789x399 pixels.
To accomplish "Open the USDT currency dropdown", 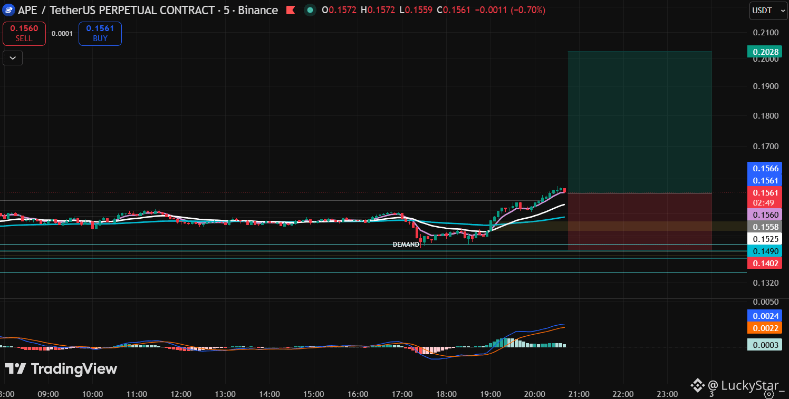I will pyautogui.click(x=768, y=11).
